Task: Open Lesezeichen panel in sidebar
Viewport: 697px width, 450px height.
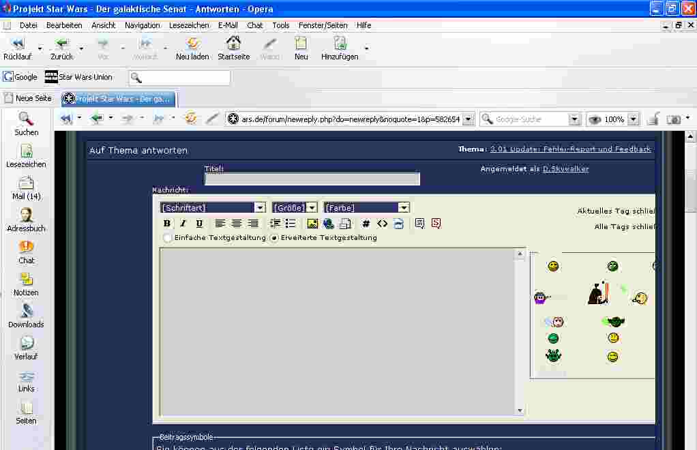Action: click(26, 156)
